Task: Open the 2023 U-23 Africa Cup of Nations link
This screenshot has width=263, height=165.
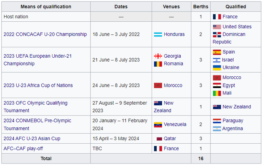Action: point(38,85)
